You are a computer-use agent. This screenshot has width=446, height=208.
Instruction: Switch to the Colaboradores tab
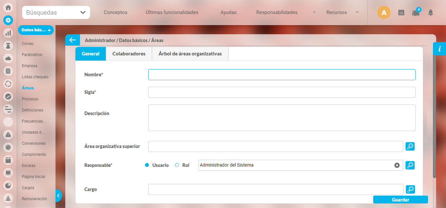click(129, 54)
